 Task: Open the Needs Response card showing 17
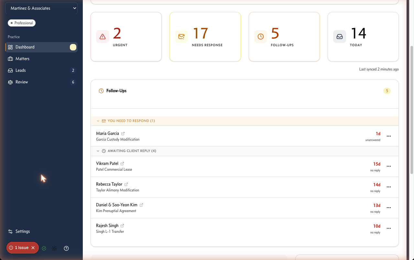pyautogui.click(x=205, y=37)
